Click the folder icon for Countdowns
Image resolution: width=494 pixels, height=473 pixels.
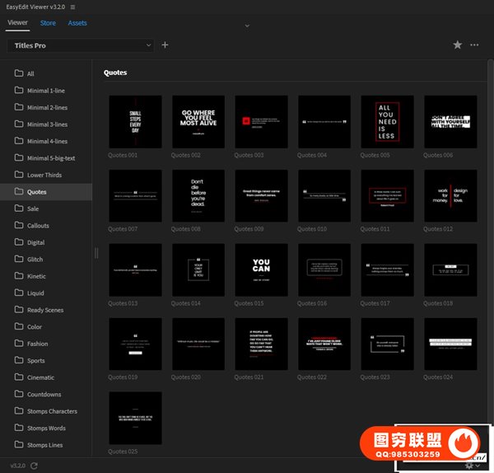point(19,395)
